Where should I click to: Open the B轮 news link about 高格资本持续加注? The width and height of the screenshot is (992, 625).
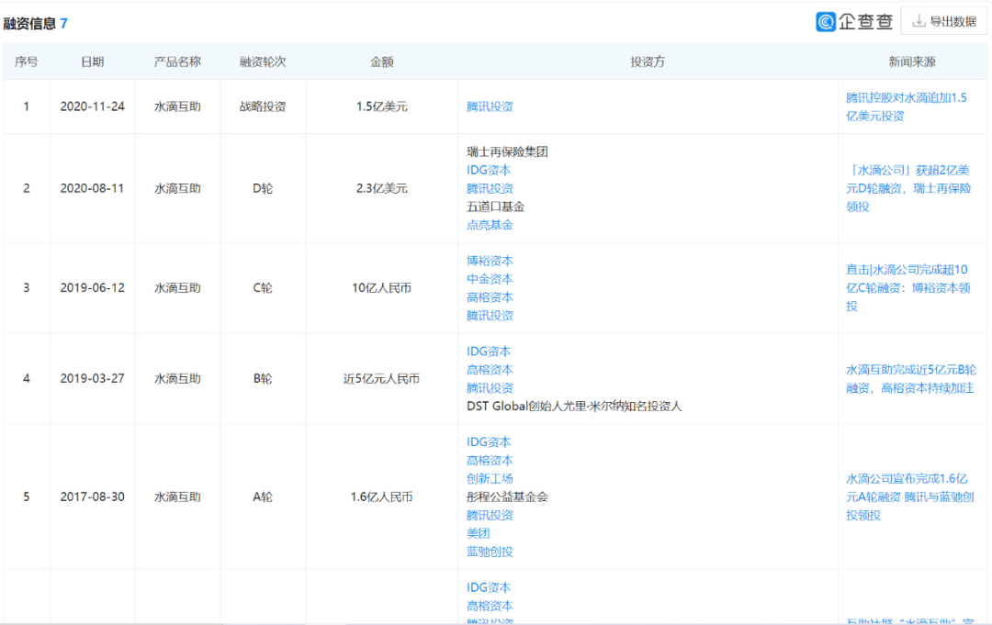click(911, 377)
